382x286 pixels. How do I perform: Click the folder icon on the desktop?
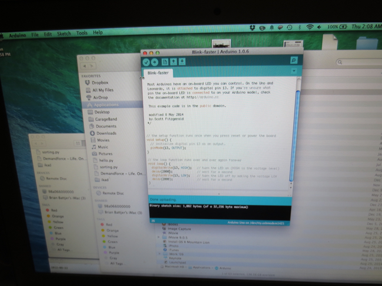367,43
